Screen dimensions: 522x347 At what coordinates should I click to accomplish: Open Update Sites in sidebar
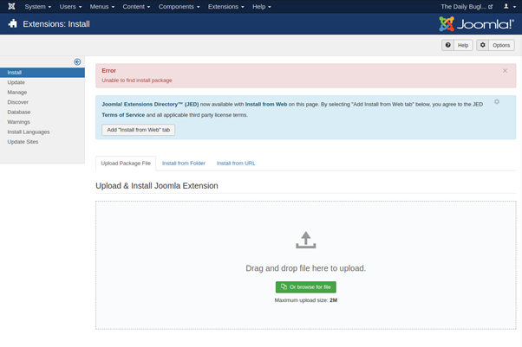click(23, 142)
